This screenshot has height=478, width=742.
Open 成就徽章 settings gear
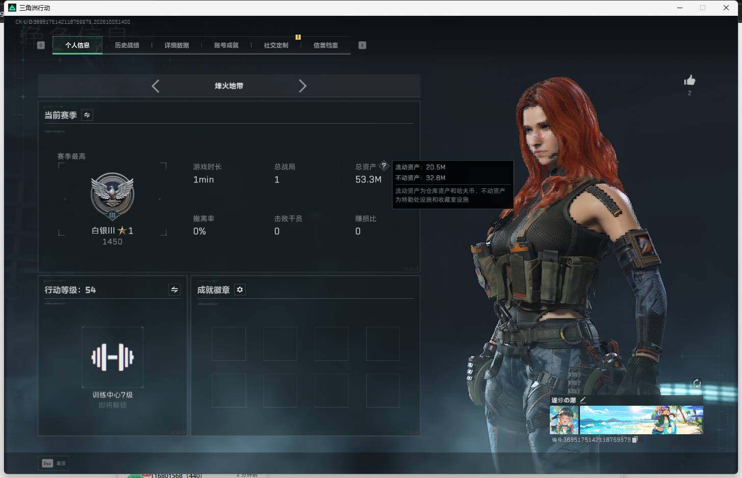pyautogui.click(x=240, y=290)
